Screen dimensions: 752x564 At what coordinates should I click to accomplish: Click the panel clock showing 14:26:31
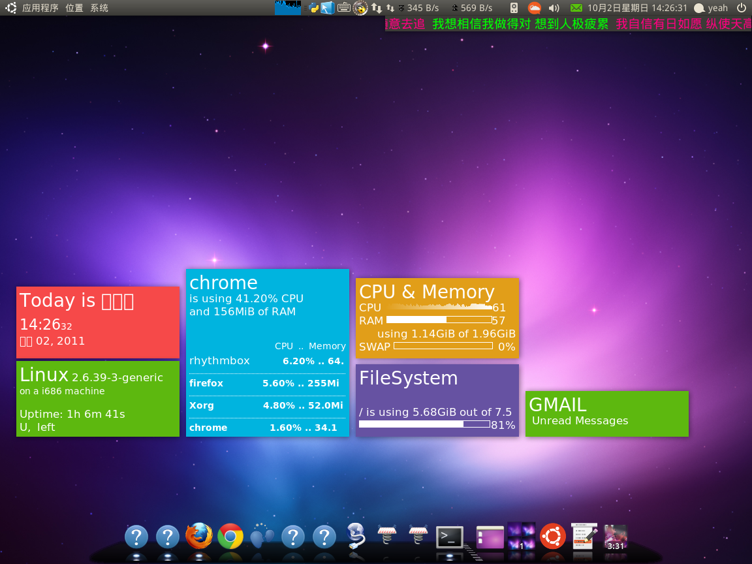pyautogui.click(x=637, y=8)
